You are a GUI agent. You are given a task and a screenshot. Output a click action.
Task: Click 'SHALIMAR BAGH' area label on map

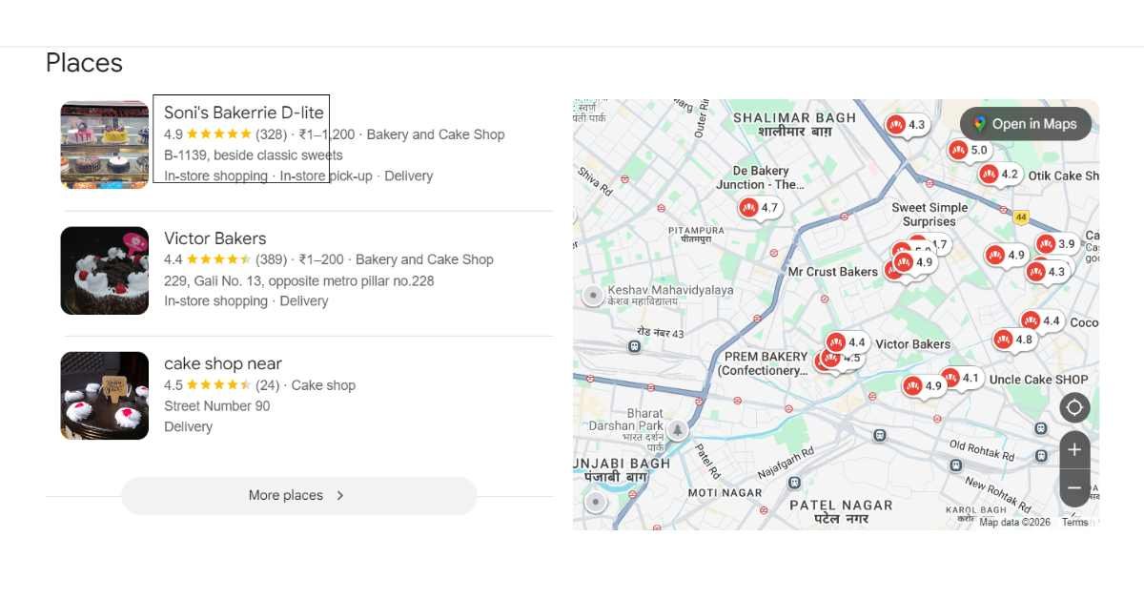pyautogui.click(x=795, y=117)
